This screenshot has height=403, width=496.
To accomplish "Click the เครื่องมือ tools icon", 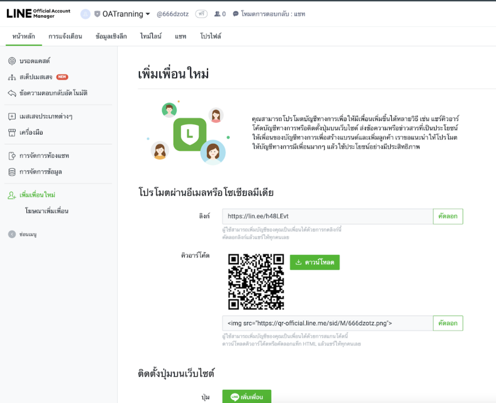I will coord(12,132).
